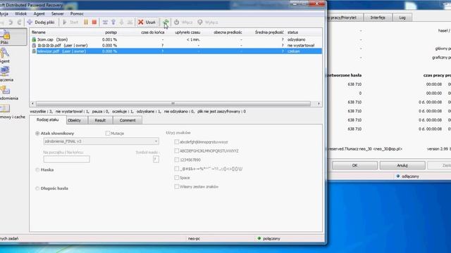Check the special symbols characters checkbox
The width and height of the screenshot is (451, 253).
177,169
